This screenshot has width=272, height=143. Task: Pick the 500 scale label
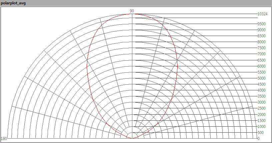[260, 133]
